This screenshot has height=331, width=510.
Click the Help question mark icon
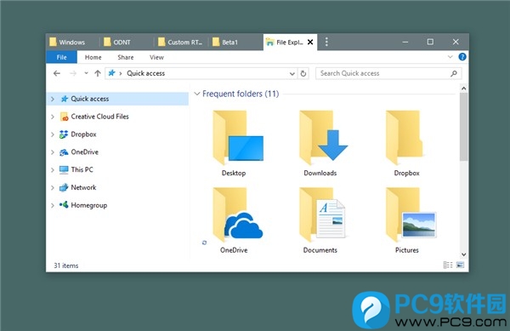point(462,57)
